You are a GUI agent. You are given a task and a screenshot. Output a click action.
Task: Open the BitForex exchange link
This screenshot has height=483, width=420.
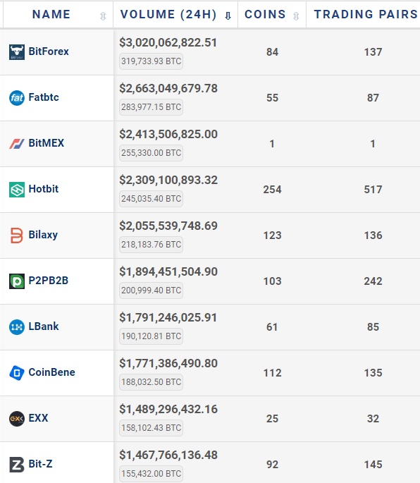(x=49, y=51)
